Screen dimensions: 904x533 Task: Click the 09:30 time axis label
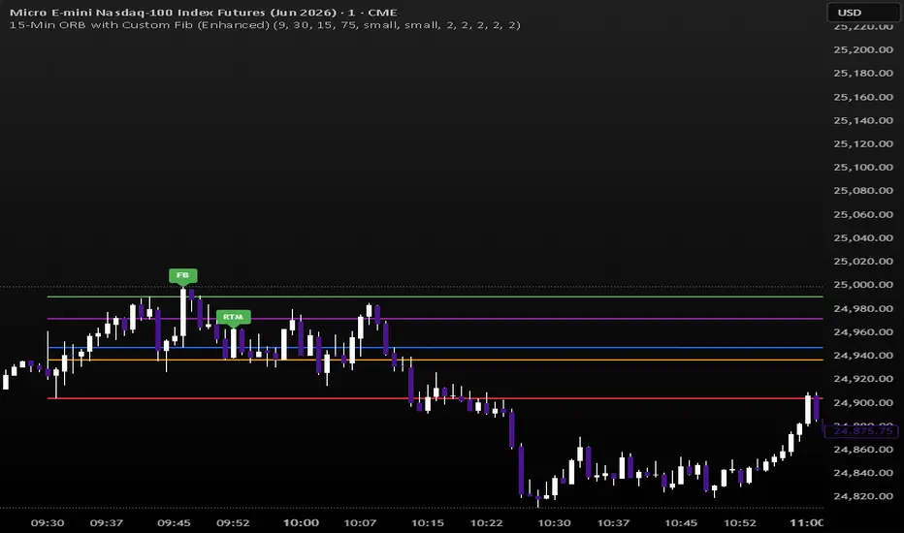[x=48, y=522]
